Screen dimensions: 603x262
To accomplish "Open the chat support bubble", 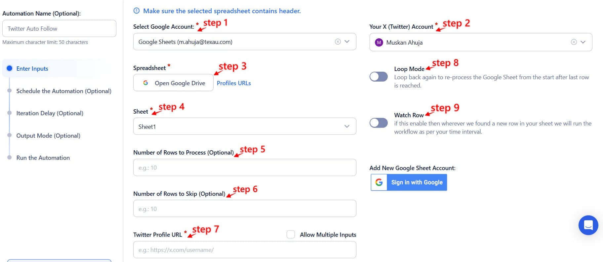I will tap(588, 225).
